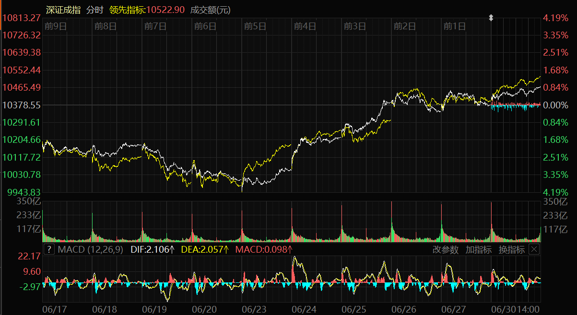Click the MACD help question mark icon
This screenshot has height=315, width=577.
[49, 249]
